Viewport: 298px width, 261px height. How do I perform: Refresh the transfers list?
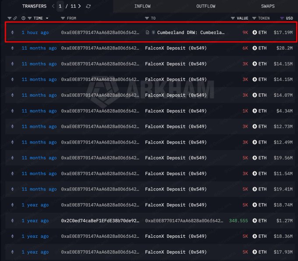point(88,6)
